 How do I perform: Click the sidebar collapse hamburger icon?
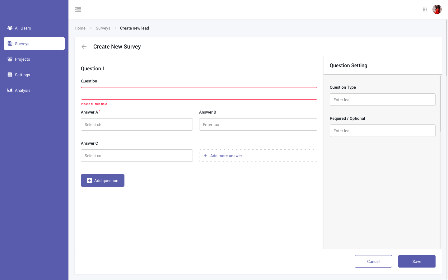tap(78, 9)
